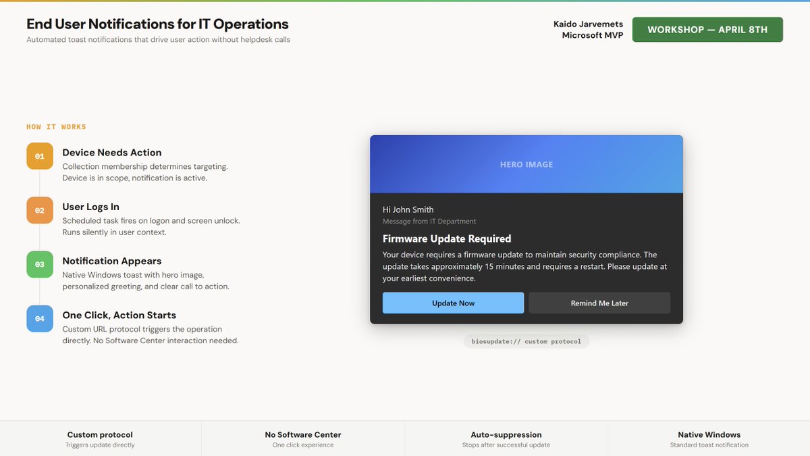This screenshot has height=456, width=810.
Task: Click the Custom protocol footer item
Action: pos(100,439)
